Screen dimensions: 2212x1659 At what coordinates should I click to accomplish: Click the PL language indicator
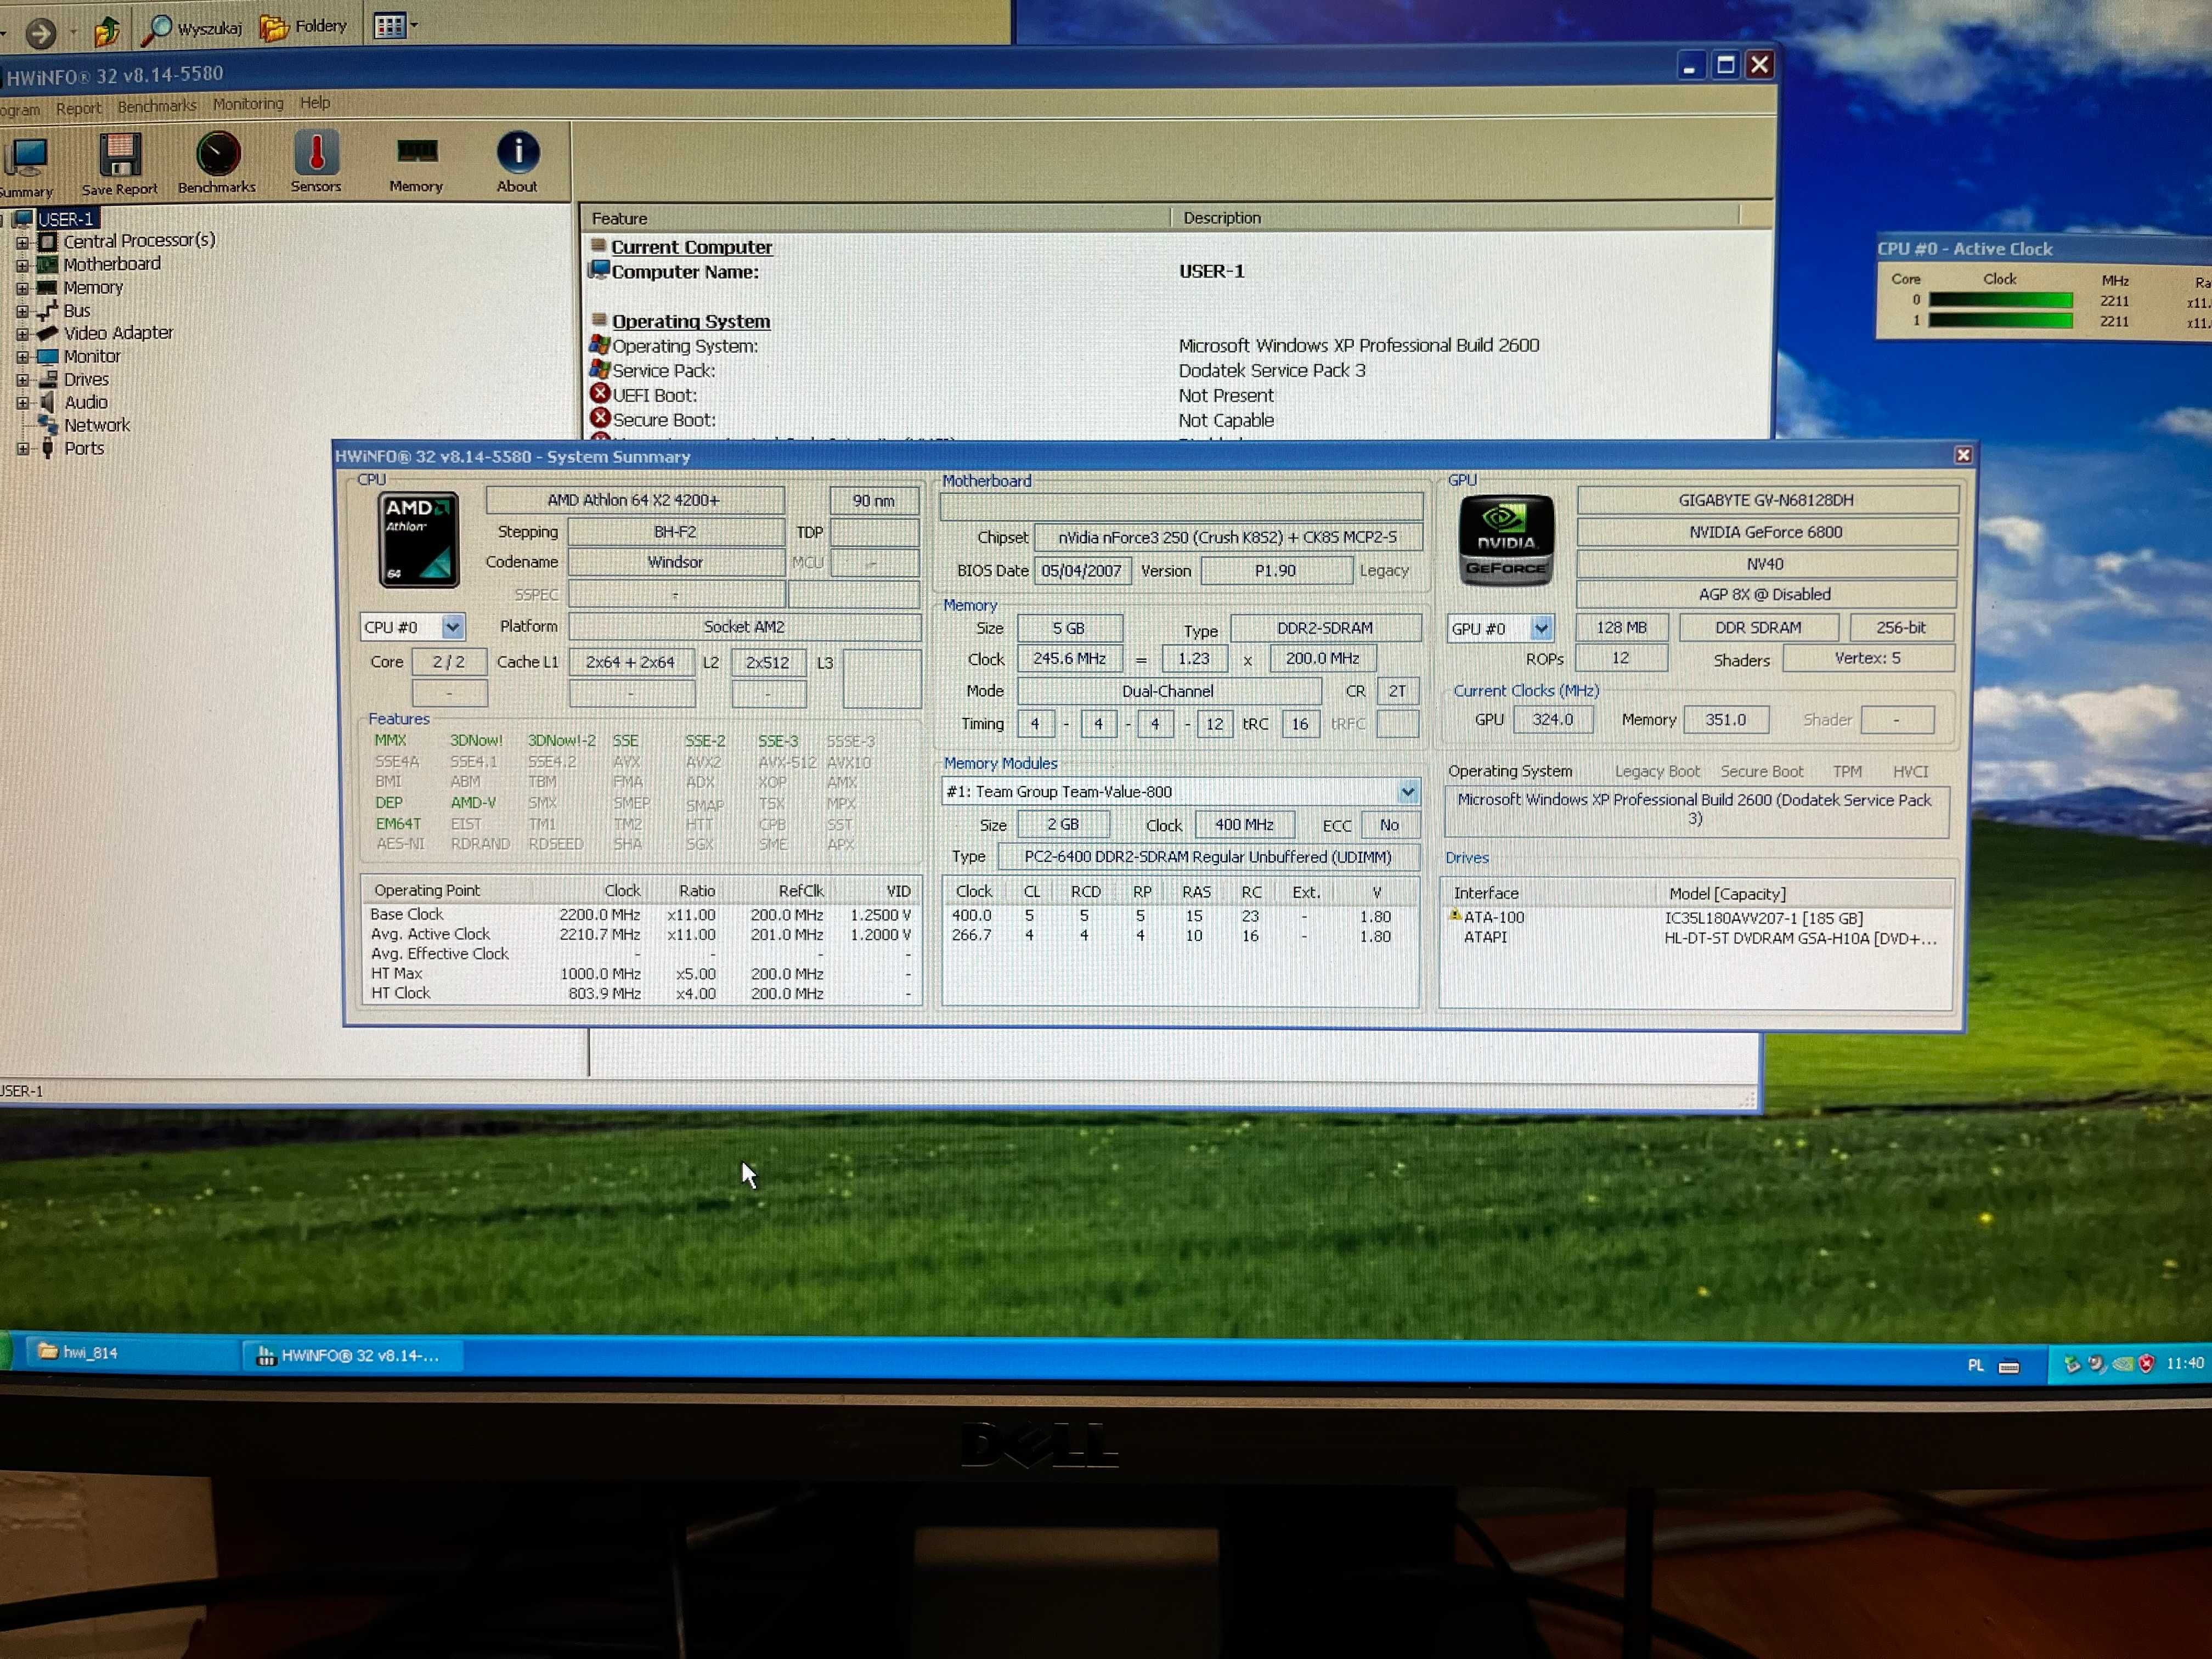1975,1365
